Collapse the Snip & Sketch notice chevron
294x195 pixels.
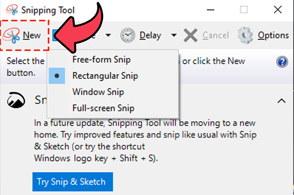click(x=281, y=101)
